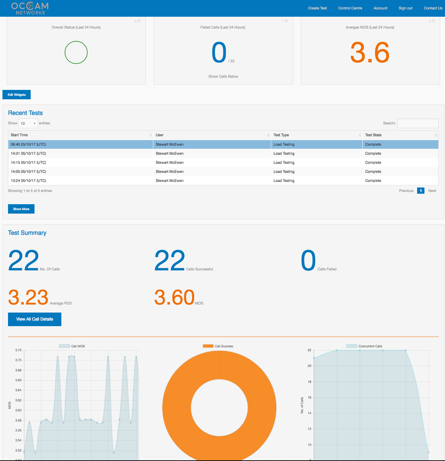Open the Show entries dropdown

[28, 123]
